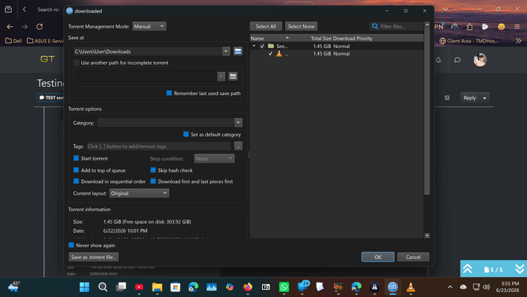Open the browser extensions puzzle icon
Viewport: 527px width, 297px height.
[x=469, y=26]
